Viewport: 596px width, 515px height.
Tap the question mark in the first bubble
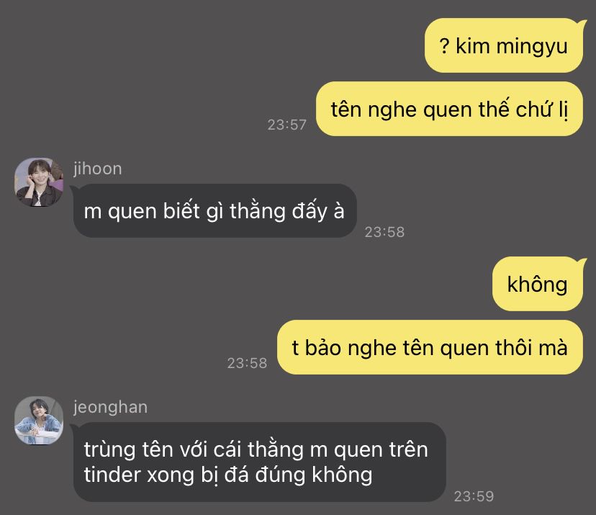pos(444,46)
